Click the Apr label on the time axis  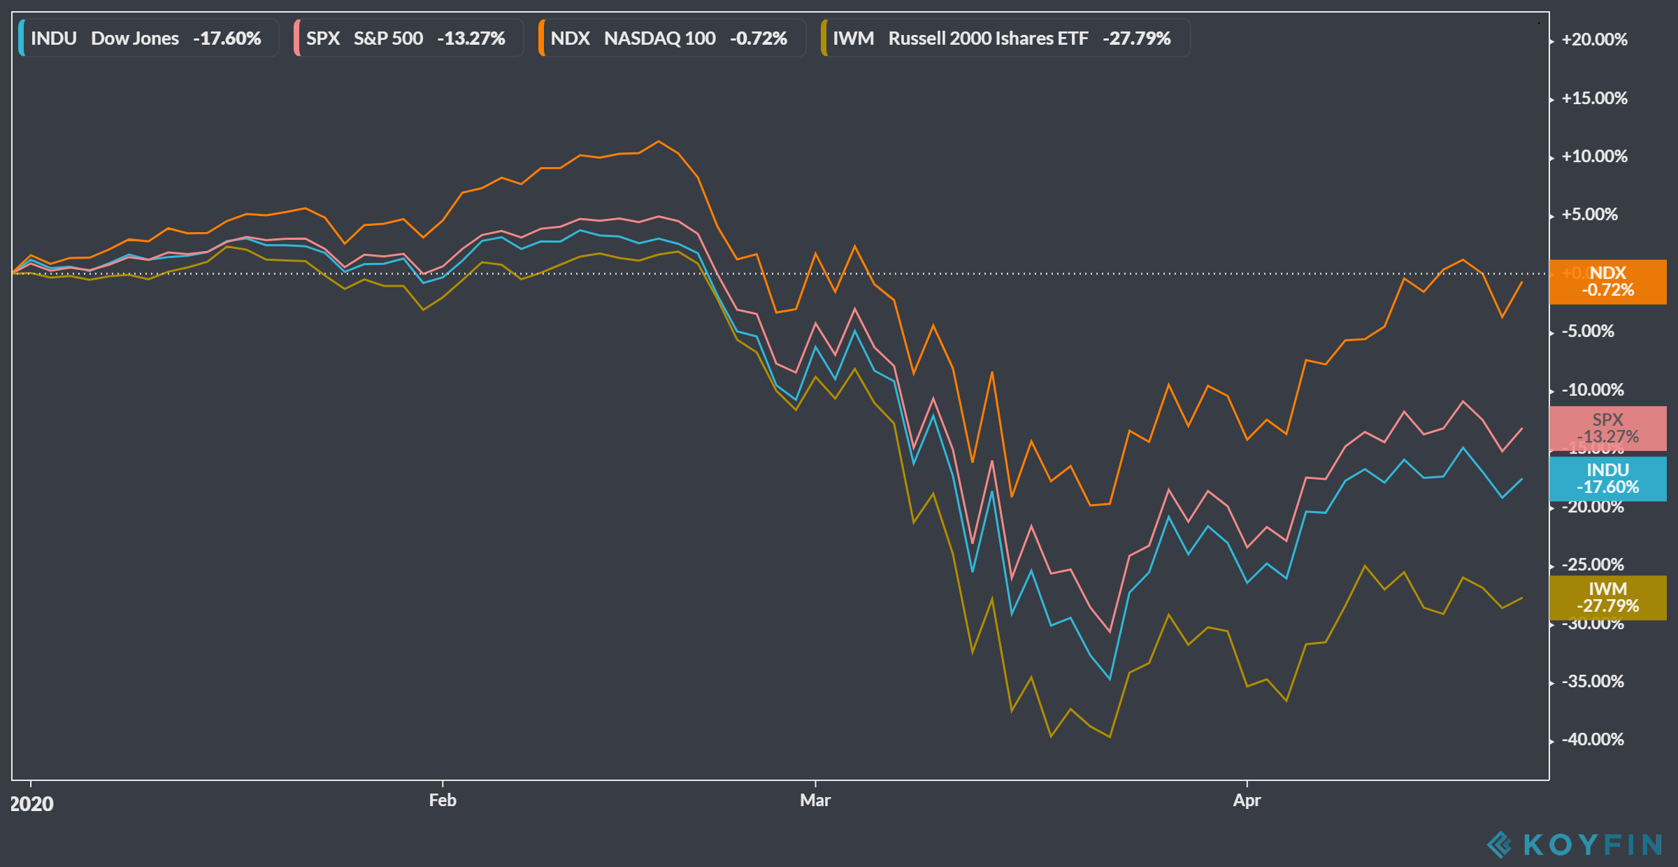1247,801
